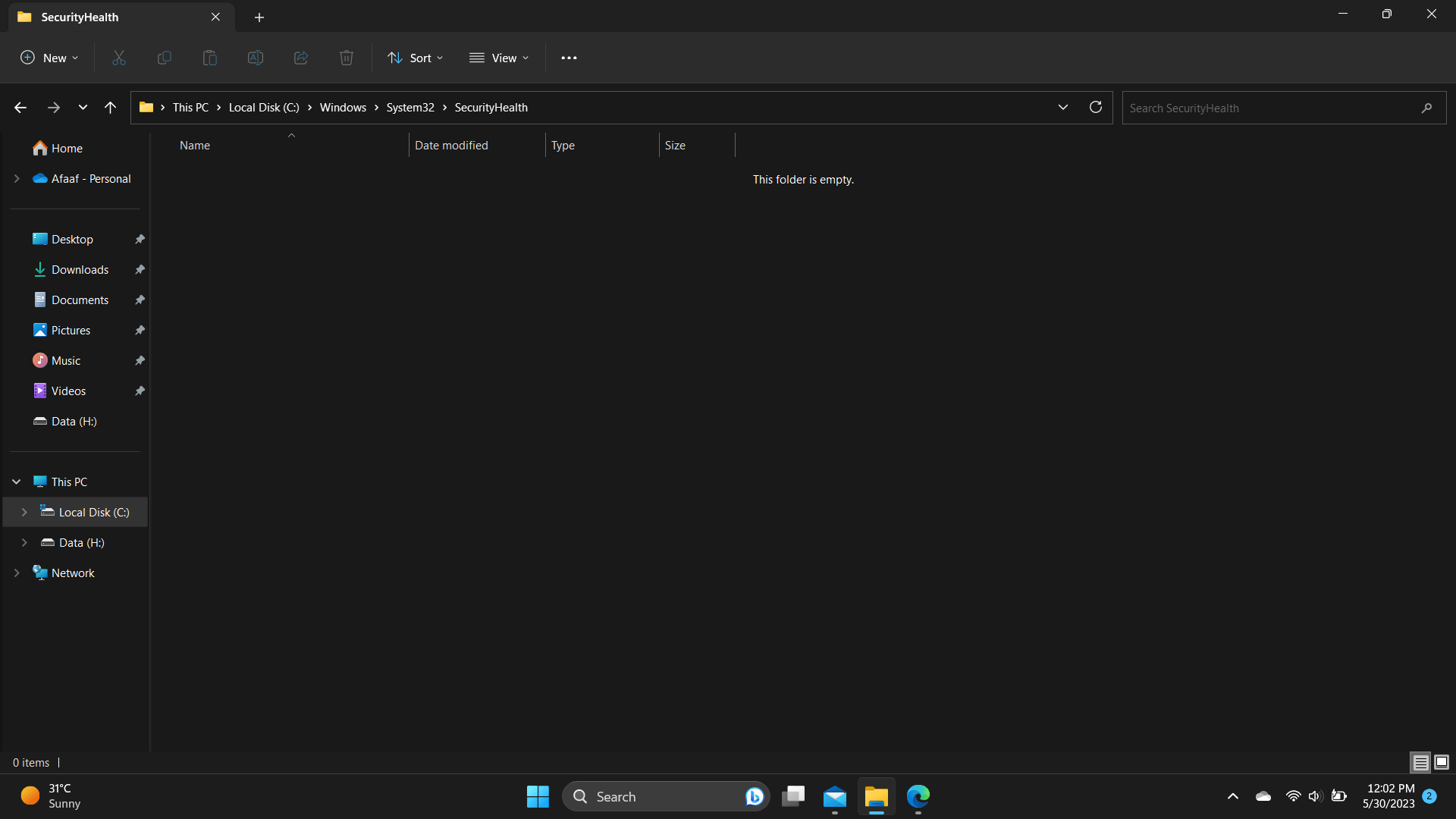The image size is (1456, 819).
Task: Click the Search SecurityHealth input field
Action: 1266,108
